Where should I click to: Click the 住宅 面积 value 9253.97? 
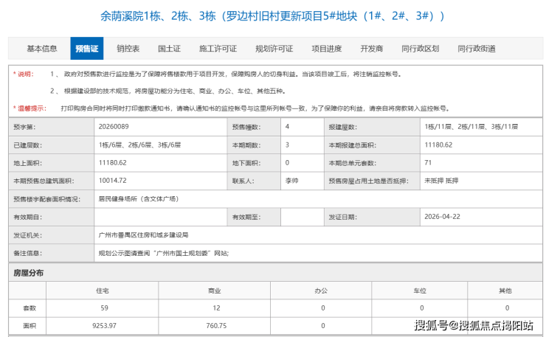104,326
